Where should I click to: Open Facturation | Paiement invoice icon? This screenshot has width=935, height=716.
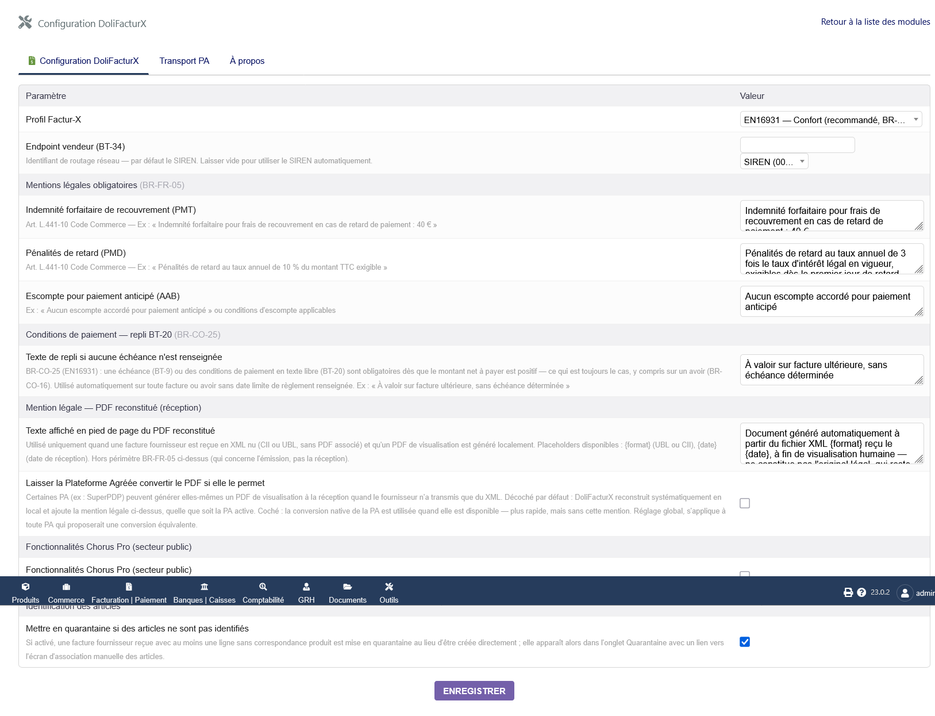(129, 587)
